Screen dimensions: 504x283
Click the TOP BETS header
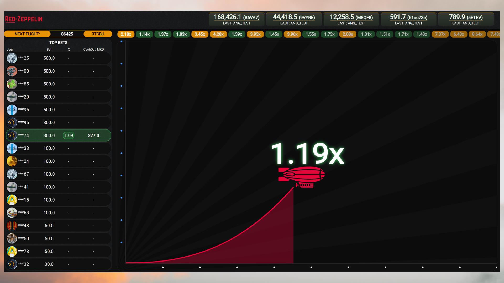click(58, 43)
